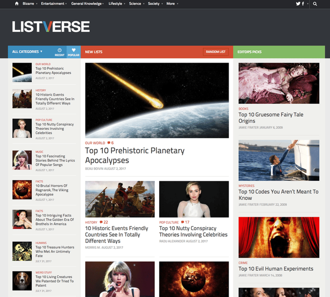
Task: Click the Editor's Picks header
Action: click(249, 52)
